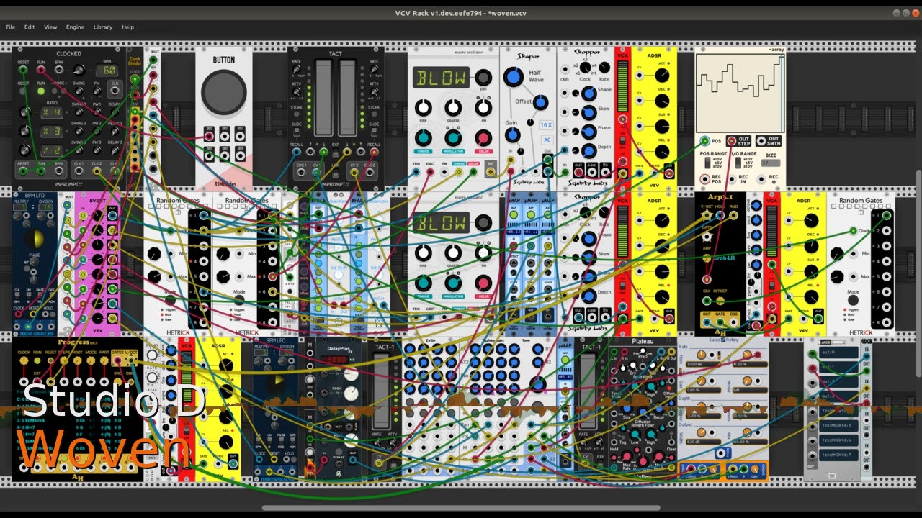Open the Library menu
Screen dimensions: 922x518
tap(103, 27)
